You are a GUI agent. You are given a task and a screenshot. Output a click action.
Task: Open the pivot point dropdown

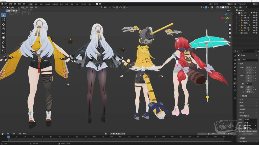point(113,7)
